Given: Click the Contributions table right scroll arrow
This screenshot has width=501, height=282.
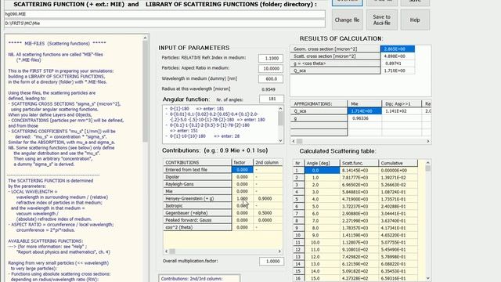Looking at the screenshot, I should pos(279,251).
